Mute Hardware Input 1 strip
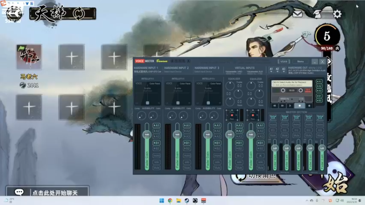This screenshot has height=205, width=365. point(156,168)
